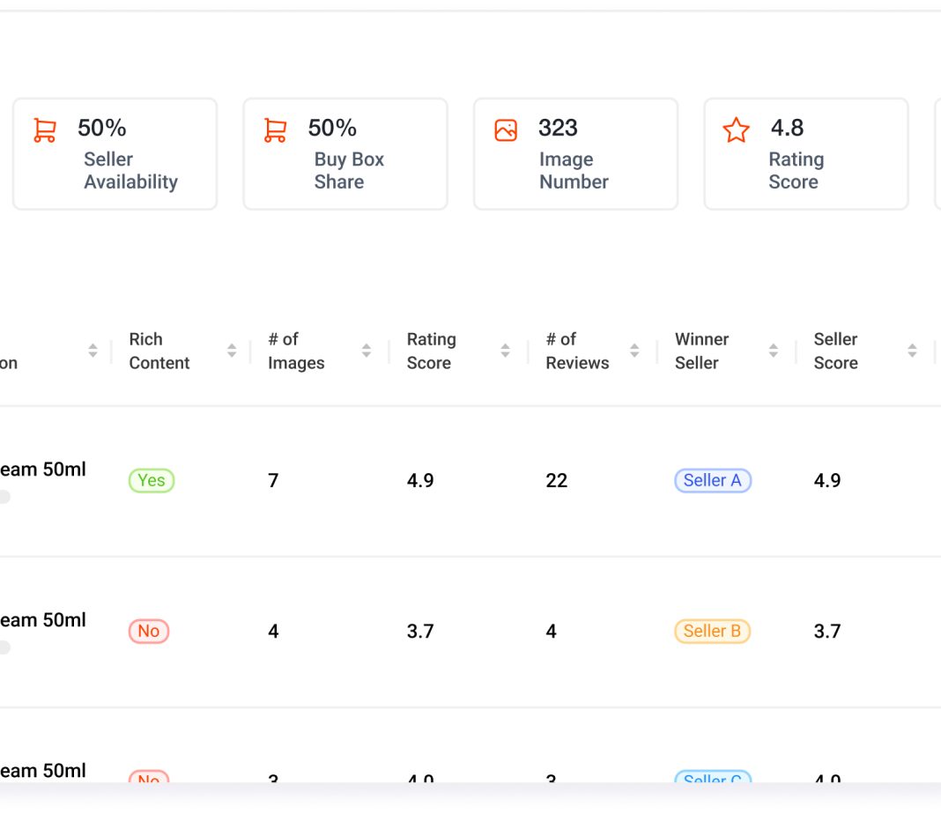The height and width of the screenshot is (814, 941).
Task: Click the 3.7 seller score cell
Action: 827,631
